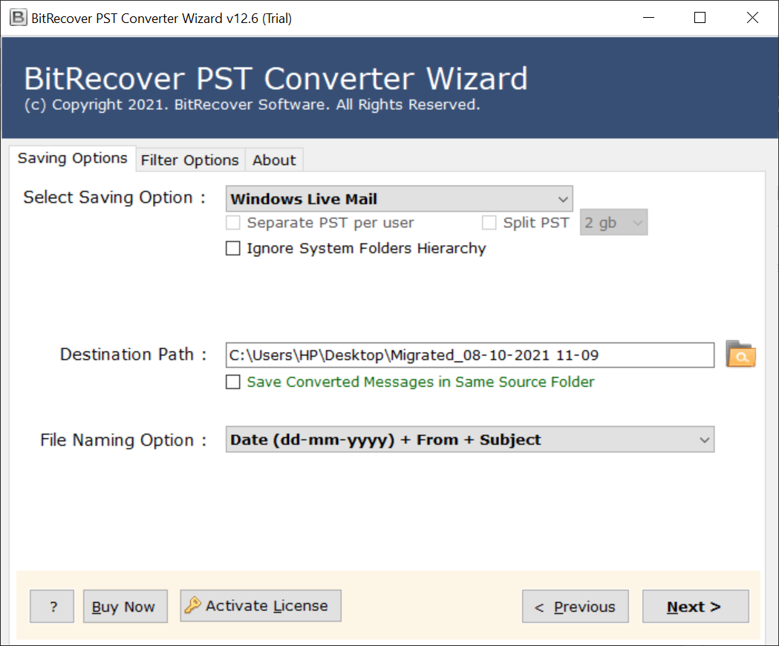Click the question mark help button
Screen dimensions: 779x646
[x=52, y=606]
